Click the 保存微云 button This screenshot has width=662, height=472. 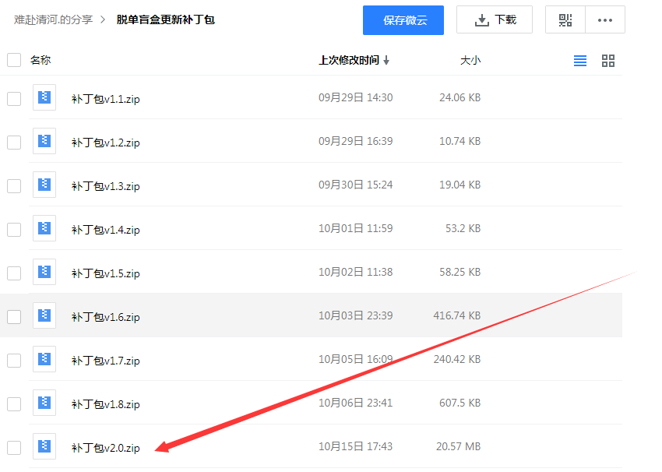point(403,19)
